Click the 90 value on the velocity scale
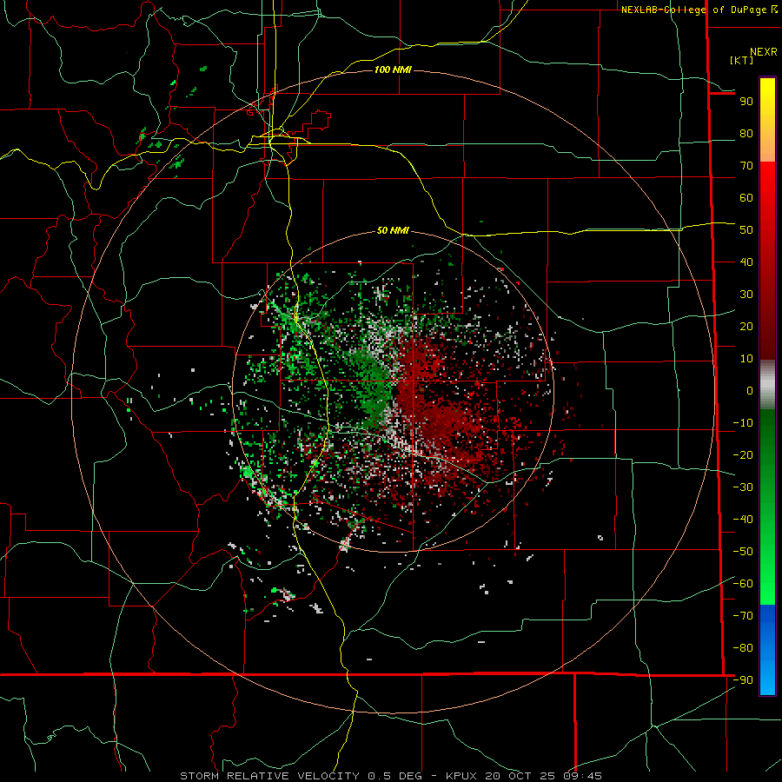This screenshot has height=782, width=782. (x=746, y=102)
